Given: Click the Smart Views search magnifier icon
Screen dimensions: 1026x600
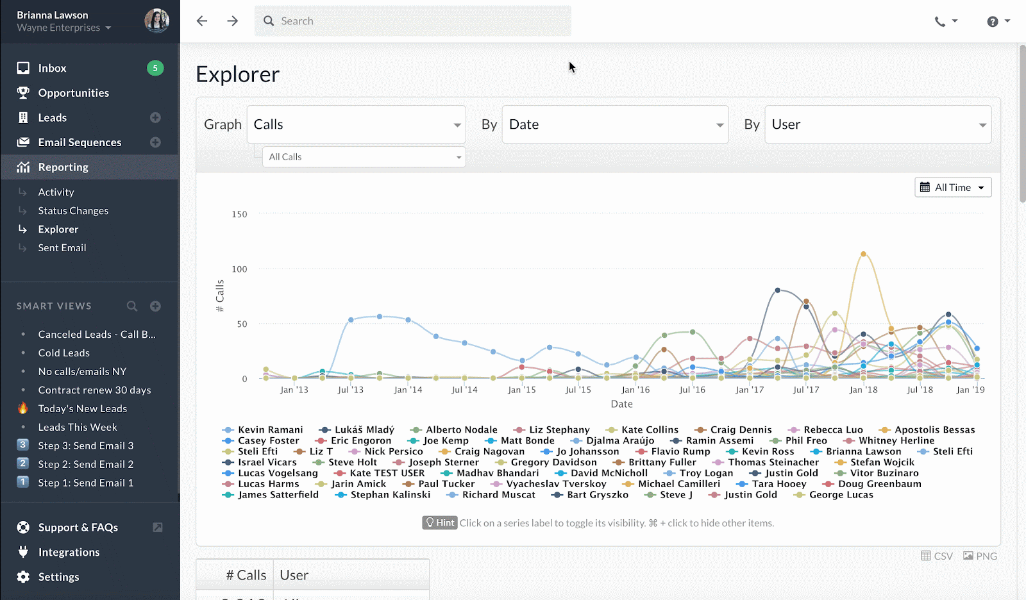Looking at the screenshot, I should click(132, 306).
